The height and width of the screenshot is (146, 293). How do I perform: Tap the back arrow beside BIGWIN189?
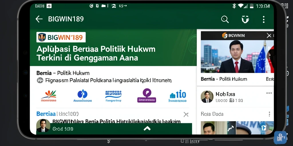click(39, 19)
